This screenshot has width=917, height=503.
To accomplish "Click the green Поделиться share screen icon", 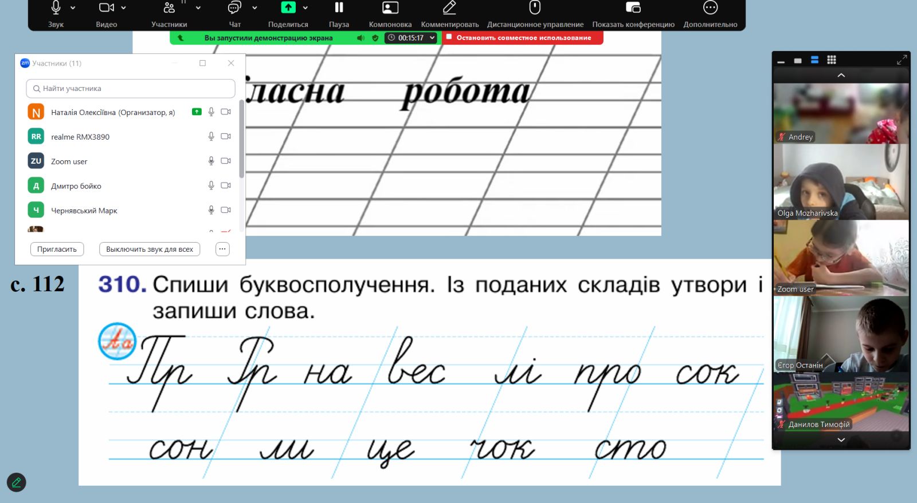I will point(288,8).
